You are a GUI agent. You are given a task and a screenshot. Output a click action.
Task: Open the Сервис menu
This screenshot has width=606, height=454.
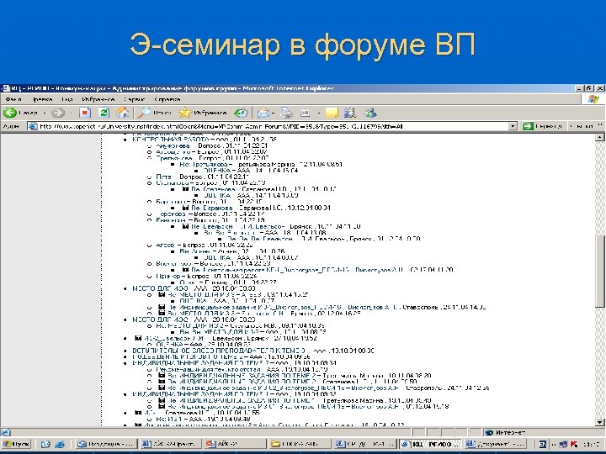(134, 99)
